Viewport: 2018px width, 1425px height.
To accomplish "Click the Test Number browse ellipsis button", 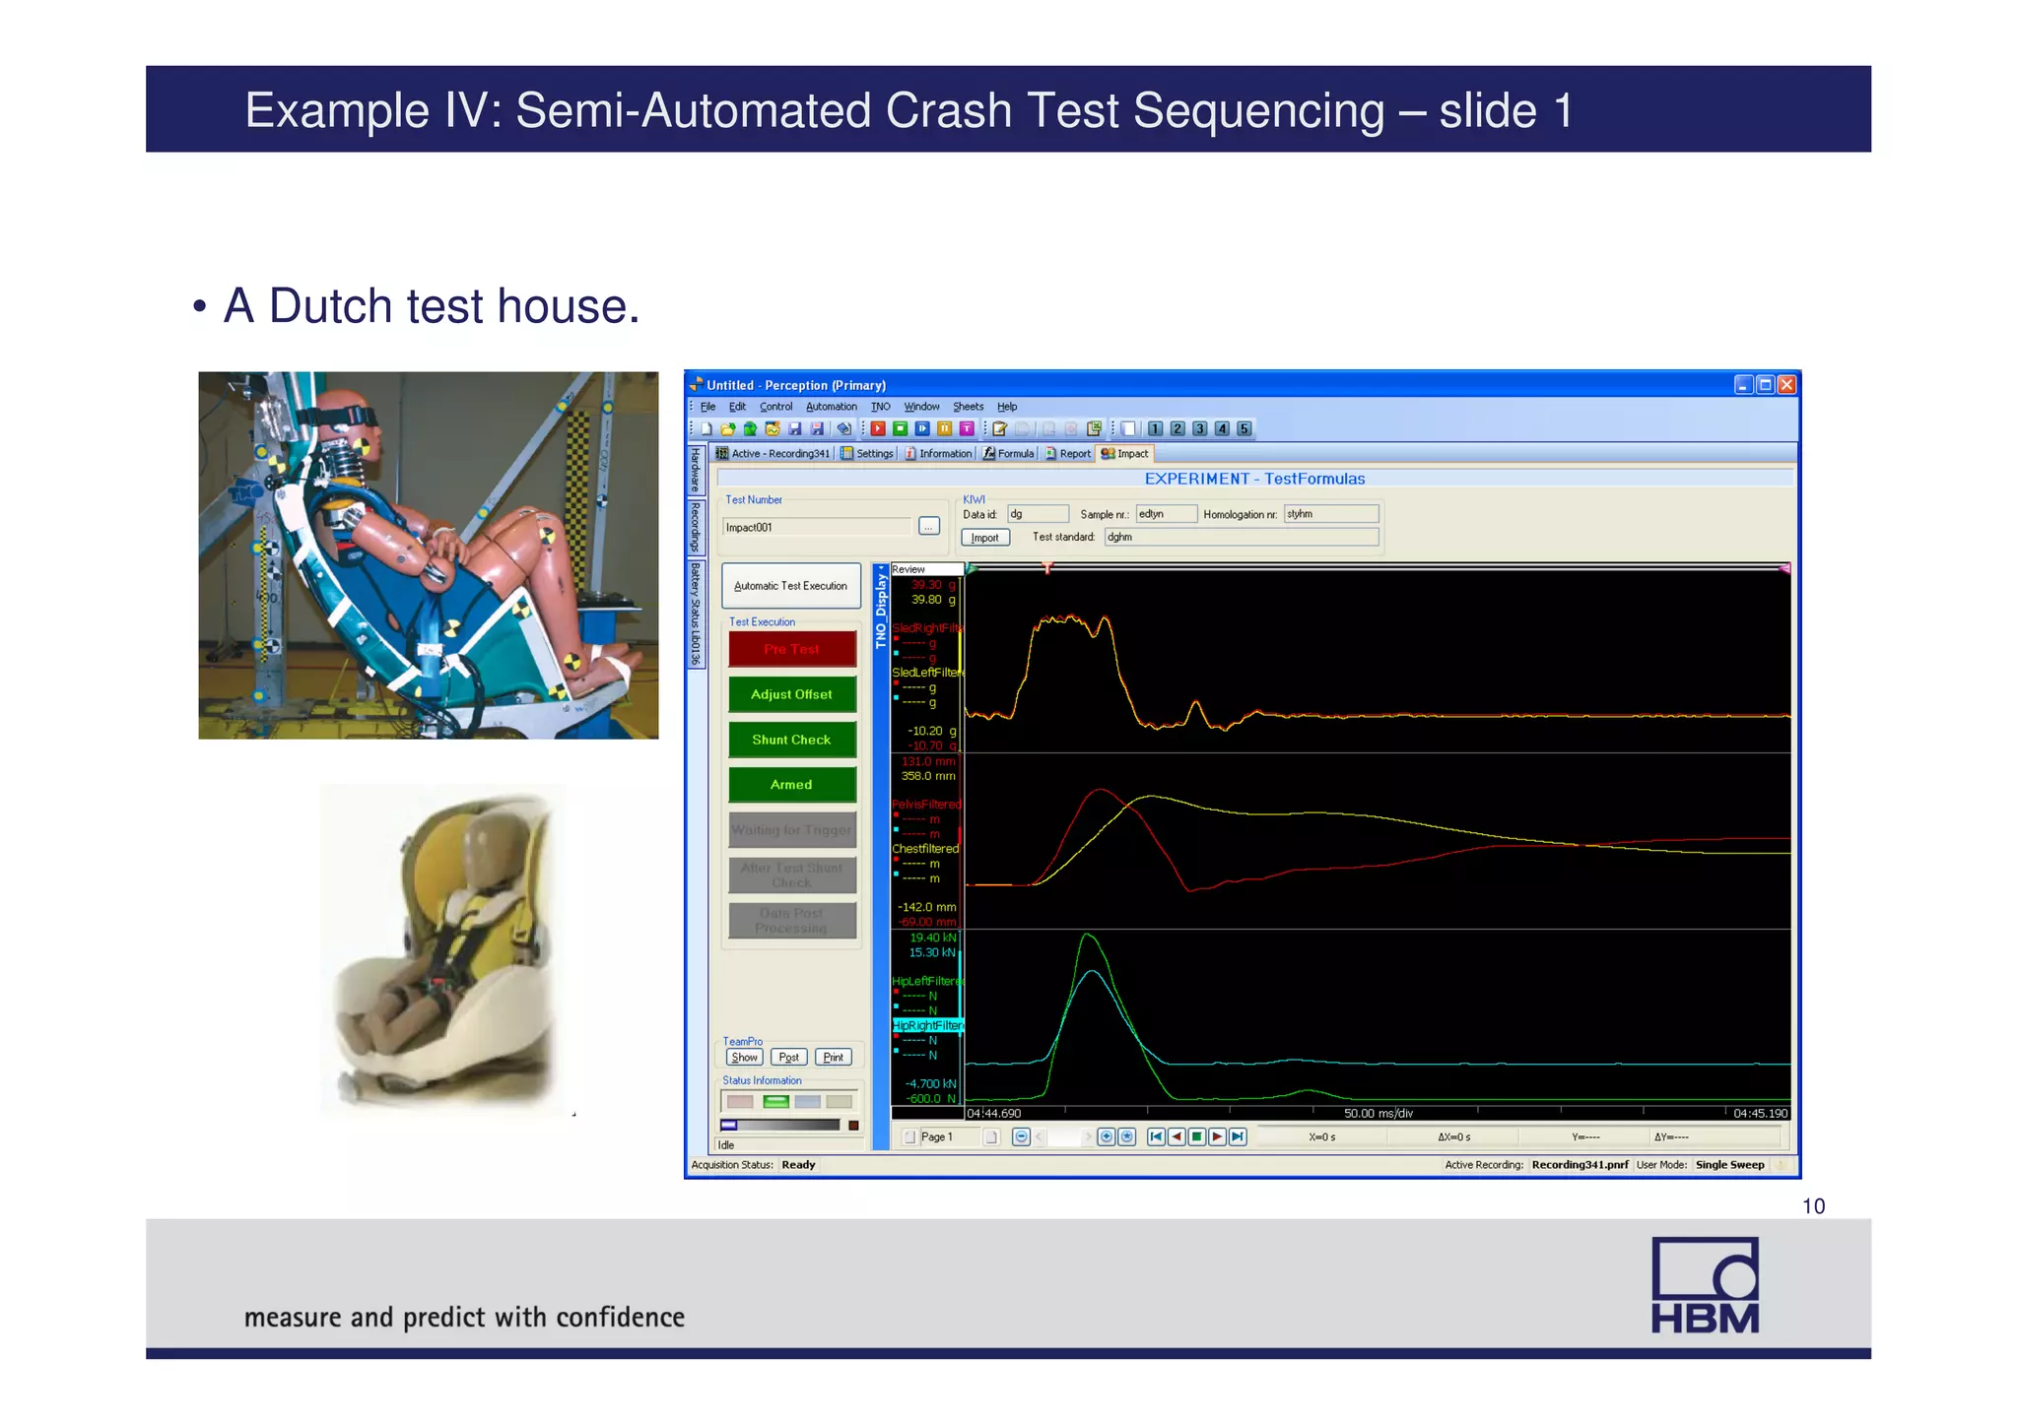I will tap(929, 527).
